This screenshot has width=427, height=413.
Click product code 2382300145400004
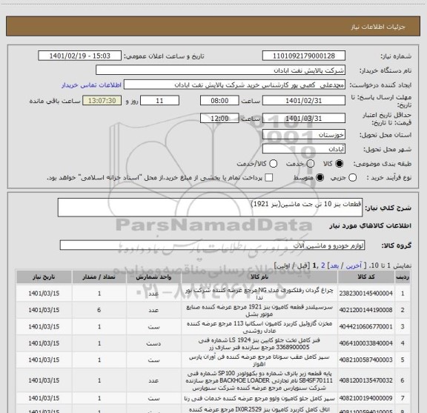(366, 294)
